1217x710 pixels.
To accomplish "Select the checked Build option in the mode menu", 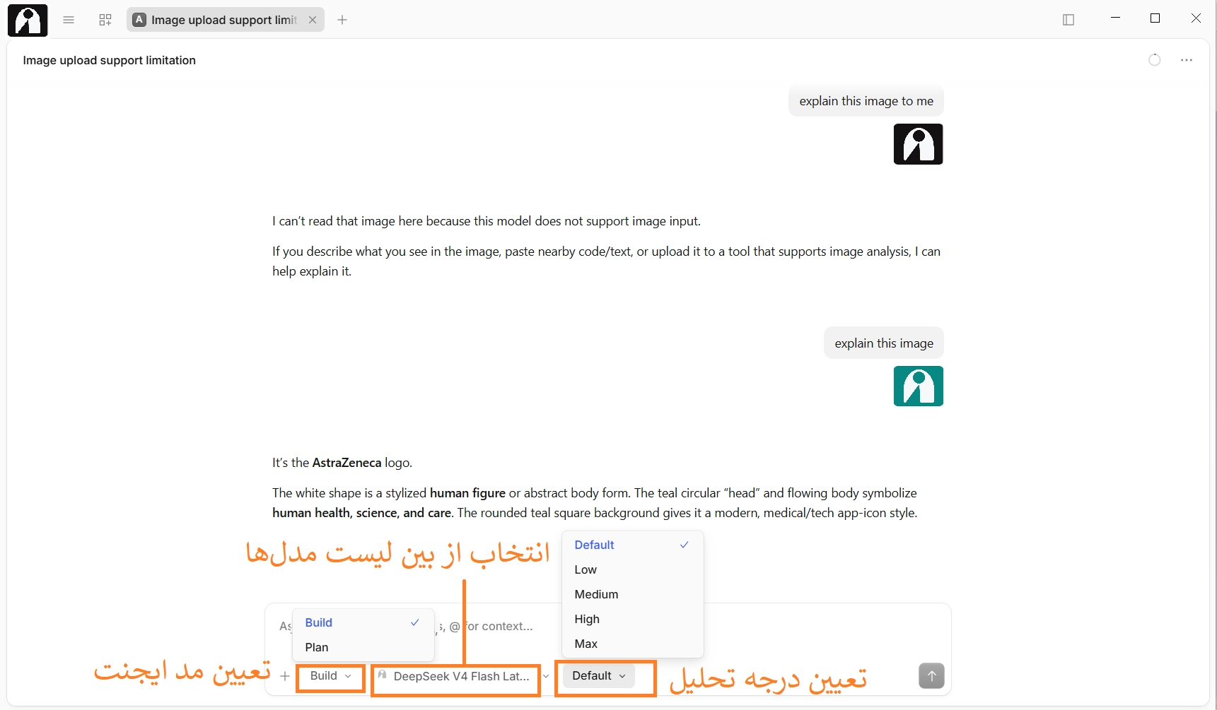I will (363, 622).
